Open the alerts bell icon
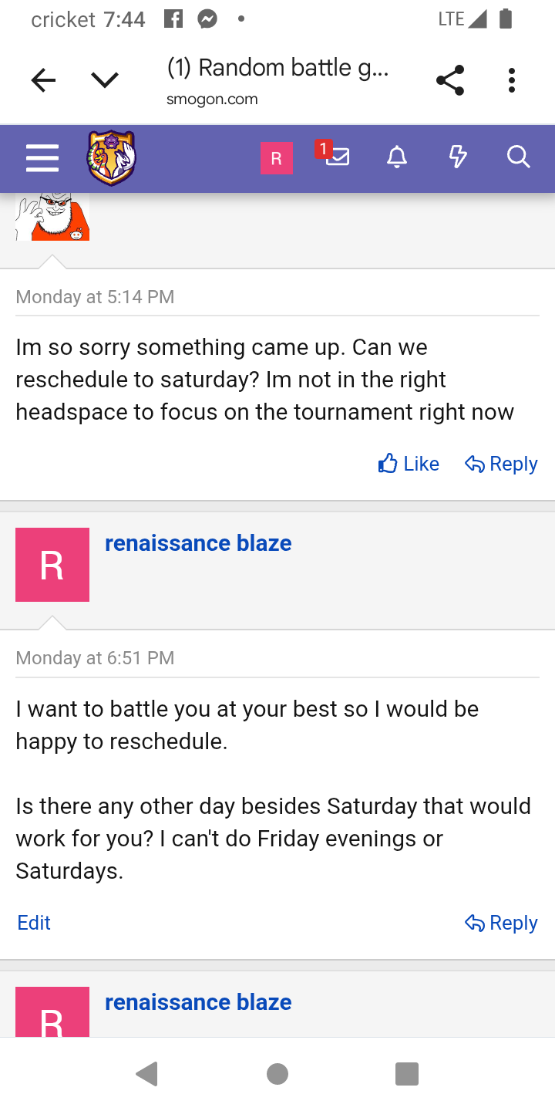The width and height of the screenshot is (555, 1111). pos(396,157)
